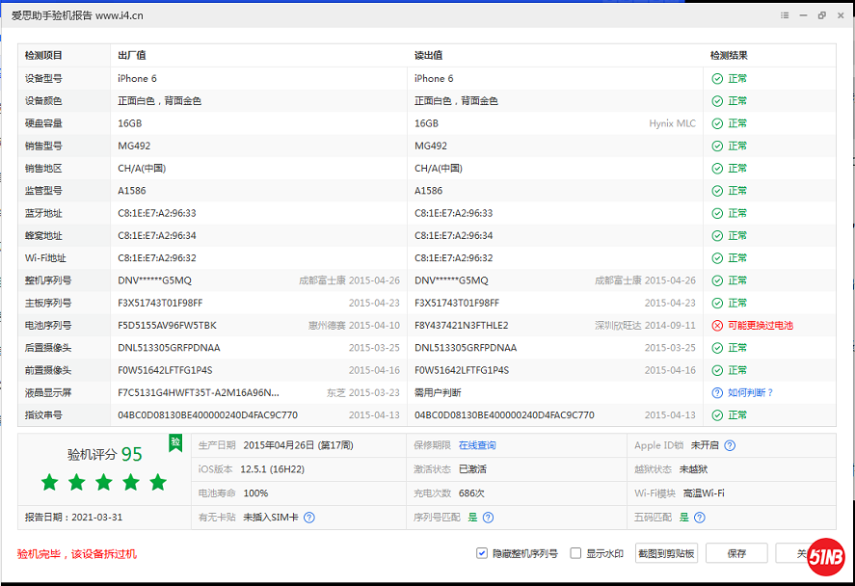
Task: Click read battery serial F8Y437421N3FTHLE2
Action: [462, 326]
